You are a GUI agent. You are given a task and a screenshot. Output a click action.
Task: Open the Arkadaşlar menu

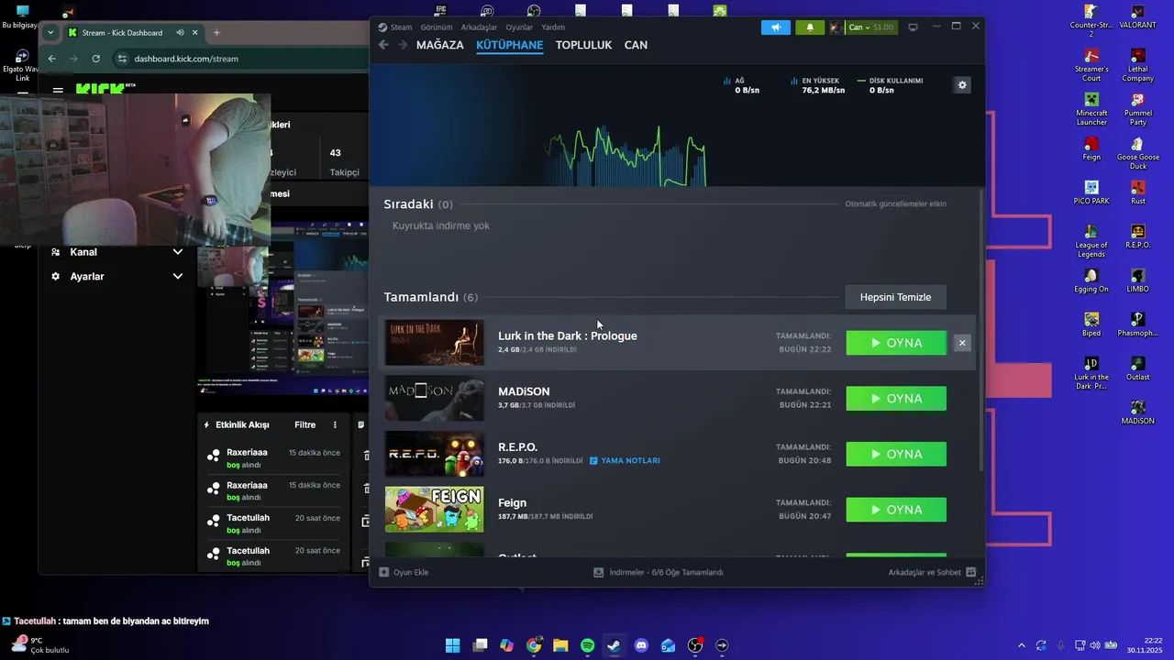coord(479,27)
